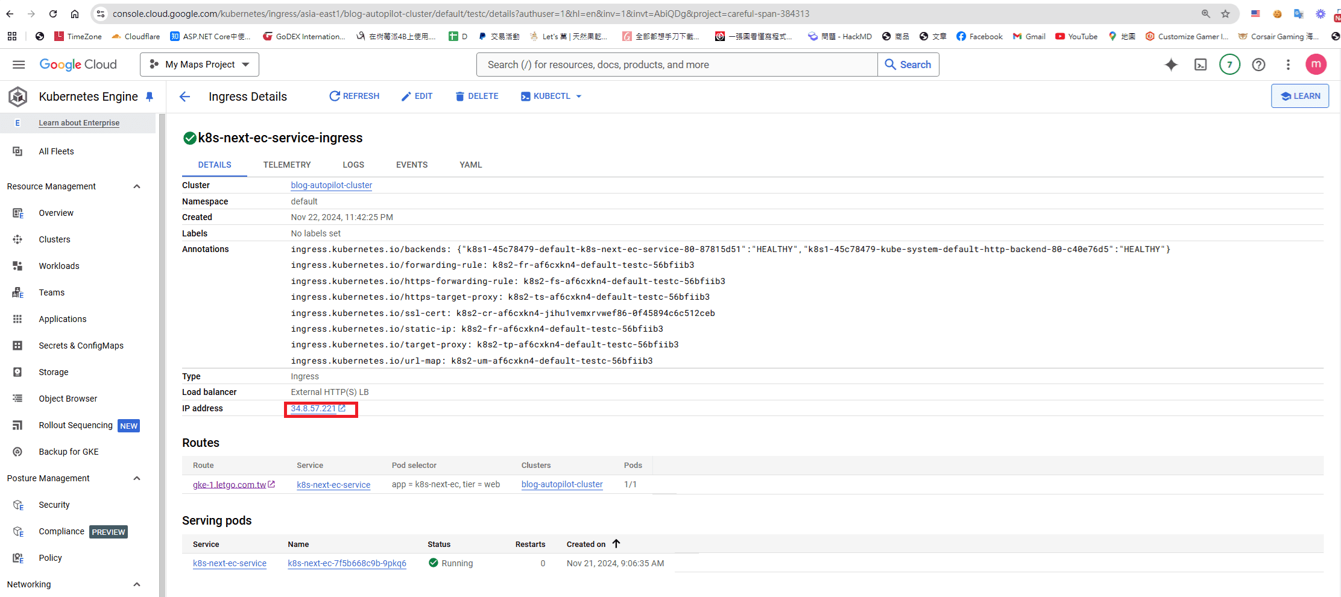Delete the k8s-next-ec-service-ingress

coord(476,96)
